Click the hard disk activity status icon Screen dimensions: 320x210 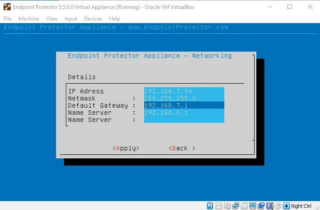[x=210, y=206]
